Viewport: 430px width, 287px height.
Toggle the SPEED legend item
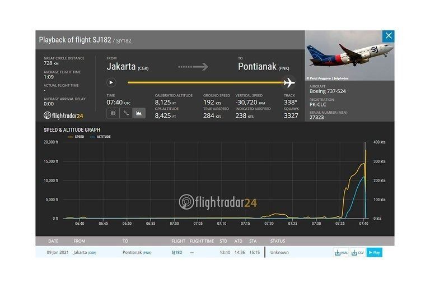pos(76,137)
